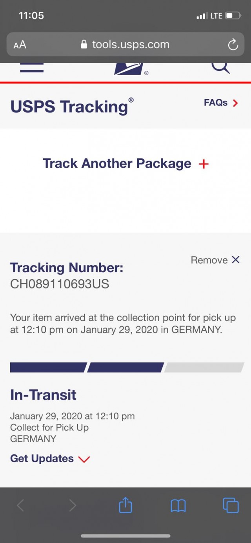Show open Safari tabs
The height and width of the screenshot is (543, 251).
(230, 505)
